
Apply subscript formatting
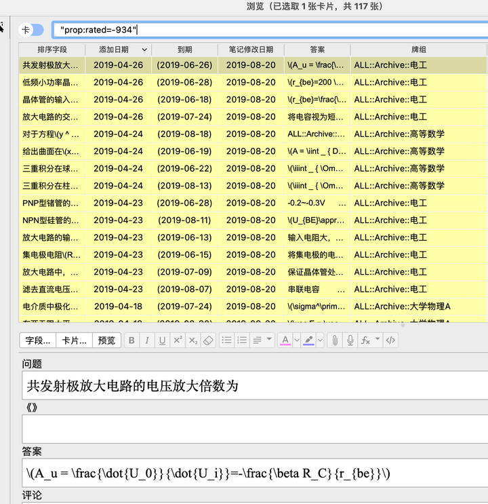[193, 340]
